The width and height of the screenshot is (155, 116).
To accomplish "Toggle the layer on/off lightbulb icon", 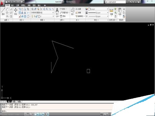I will (x=32, y=16).
